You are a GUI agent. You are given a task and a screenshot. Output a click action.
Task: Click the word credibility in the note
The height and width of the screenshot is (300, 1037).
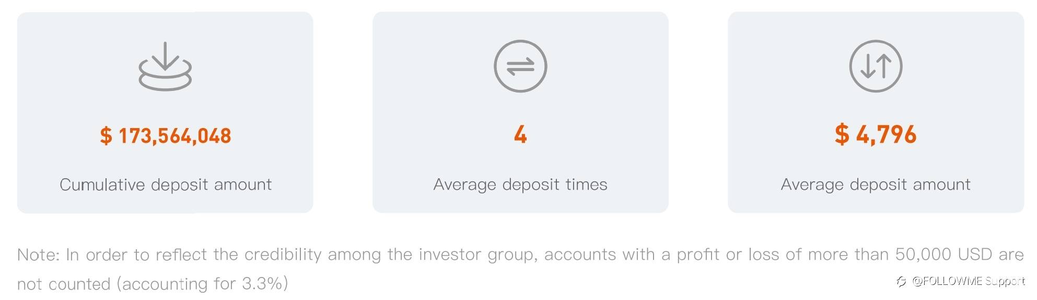point(283,255)
